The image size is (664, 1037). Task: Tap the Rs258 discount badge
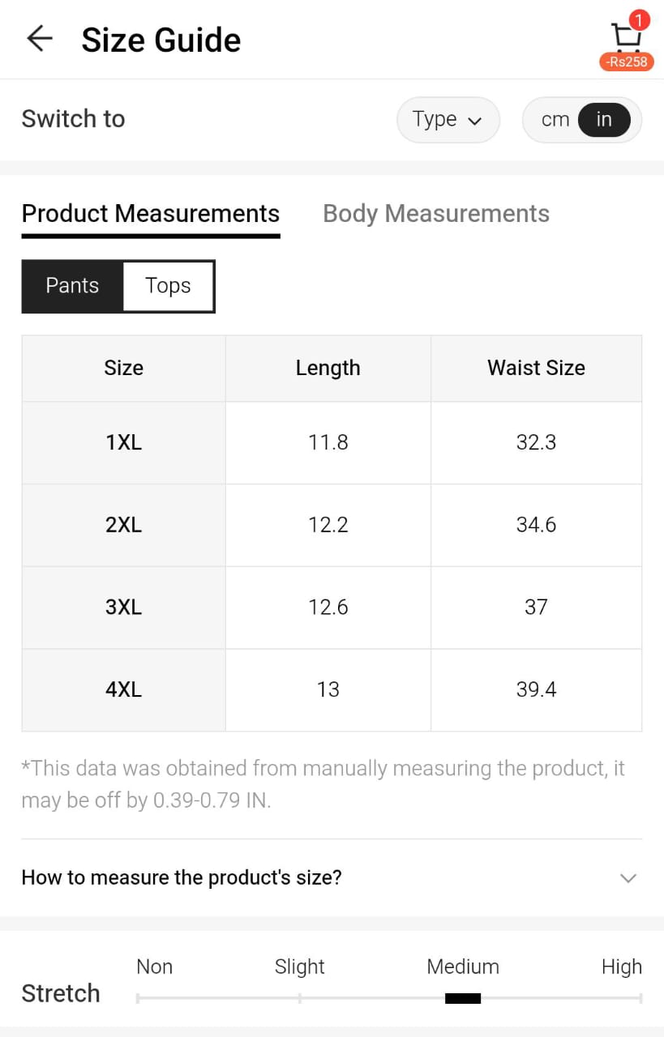[627, 62]
